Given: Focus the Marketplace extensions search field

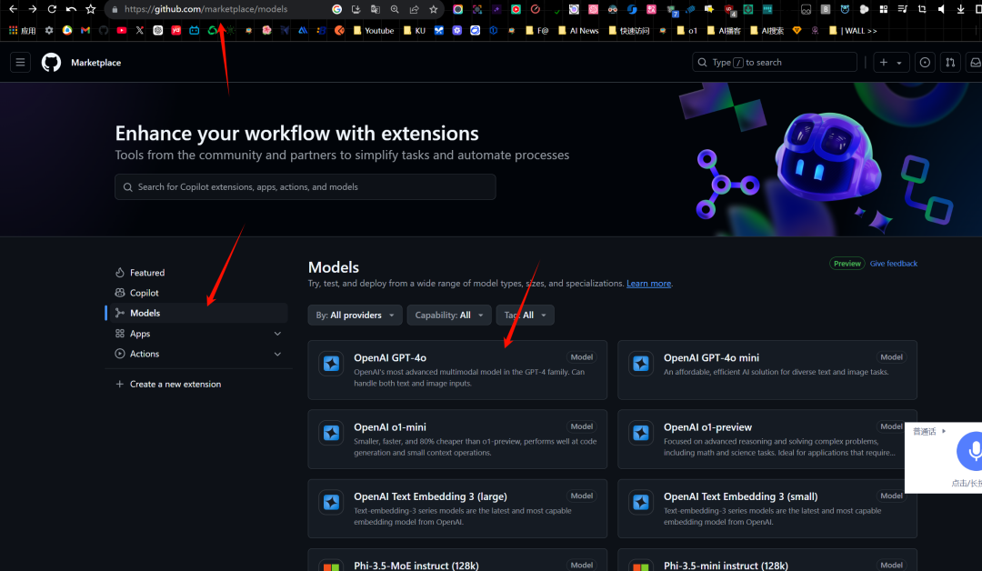Looking at the screenshot, I should click(x=305, y=186).
